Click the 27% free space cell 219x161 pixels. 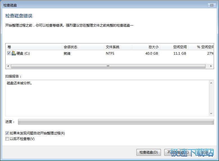210,53
